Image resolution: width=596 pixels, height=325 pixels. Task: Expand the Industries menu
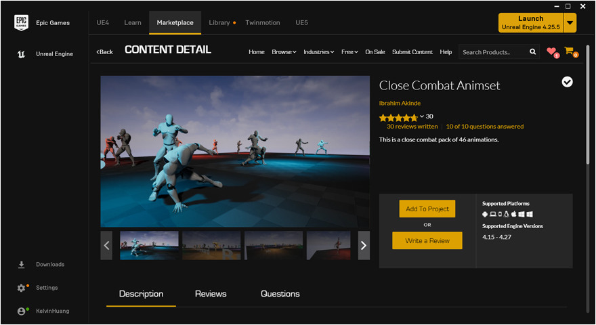point(318,52)
